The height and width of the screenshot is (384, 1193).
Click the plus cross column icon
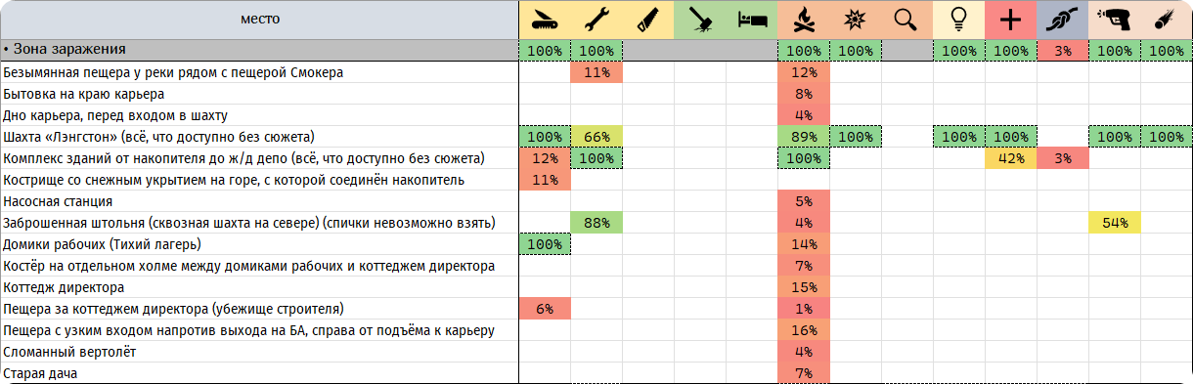pos(1011,20)
